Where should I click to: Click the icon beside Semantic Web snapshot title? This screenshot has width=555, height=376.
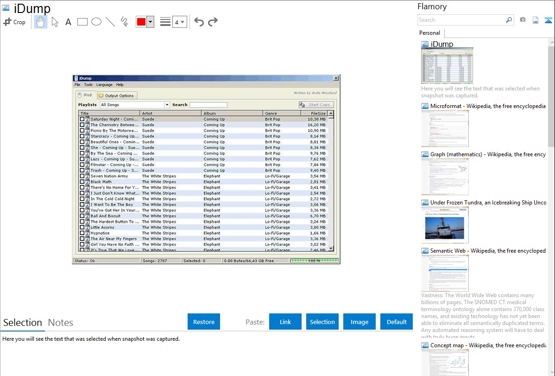pyautogui.click(x=425, y=251)
